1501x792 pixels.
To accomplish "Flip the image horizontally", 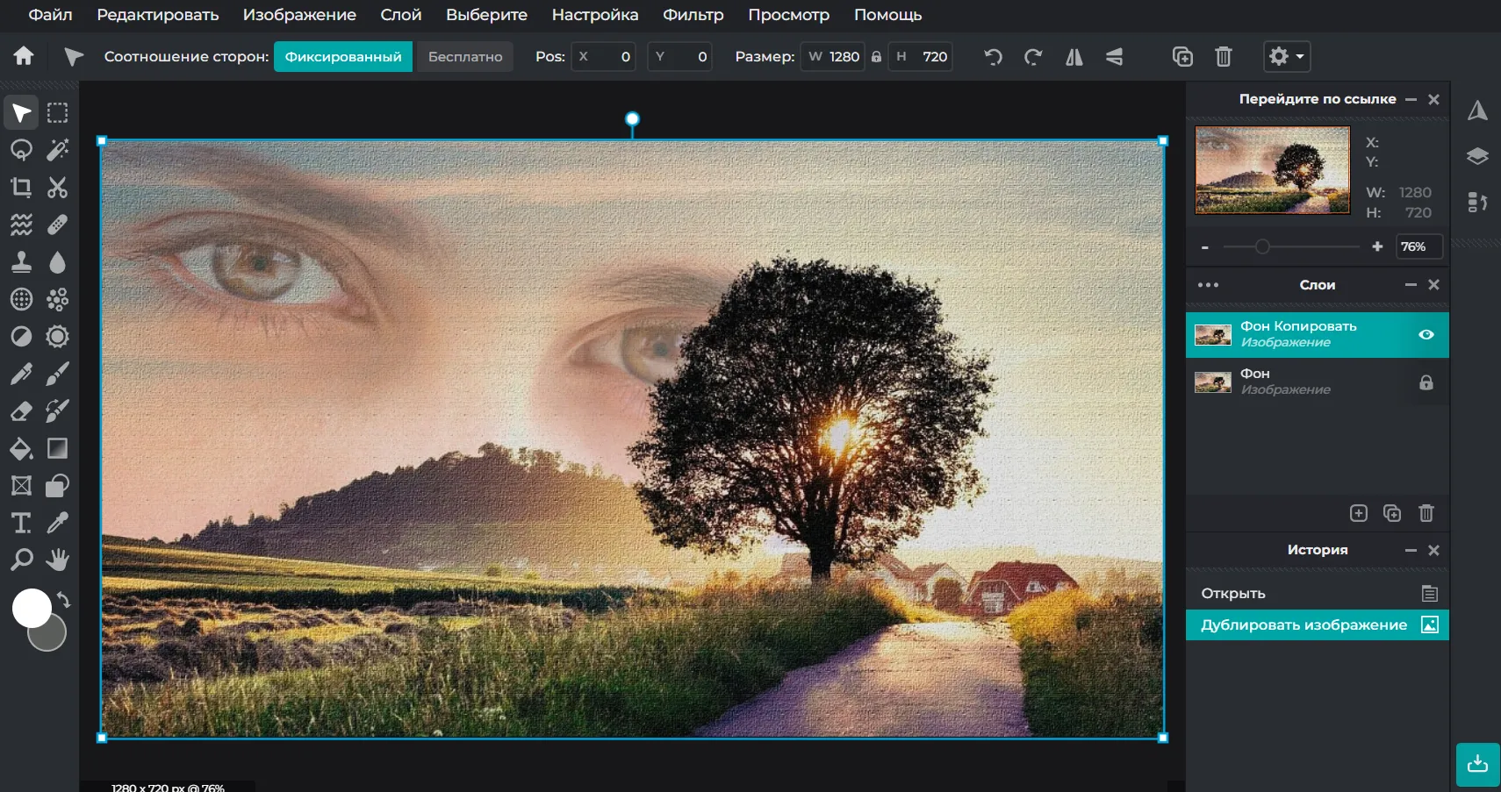I will (x=1074, y=56).
